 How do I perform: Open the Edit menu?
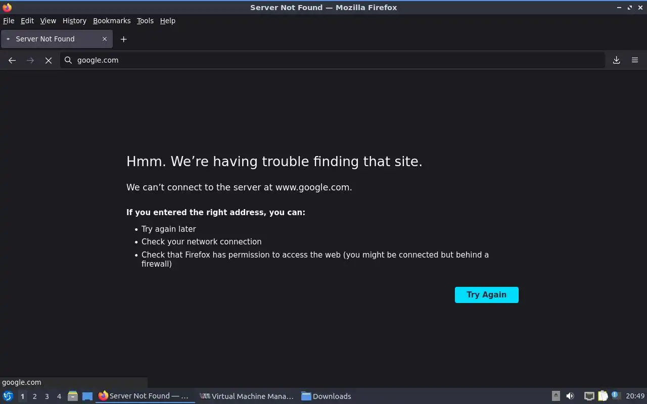point(27,21)
